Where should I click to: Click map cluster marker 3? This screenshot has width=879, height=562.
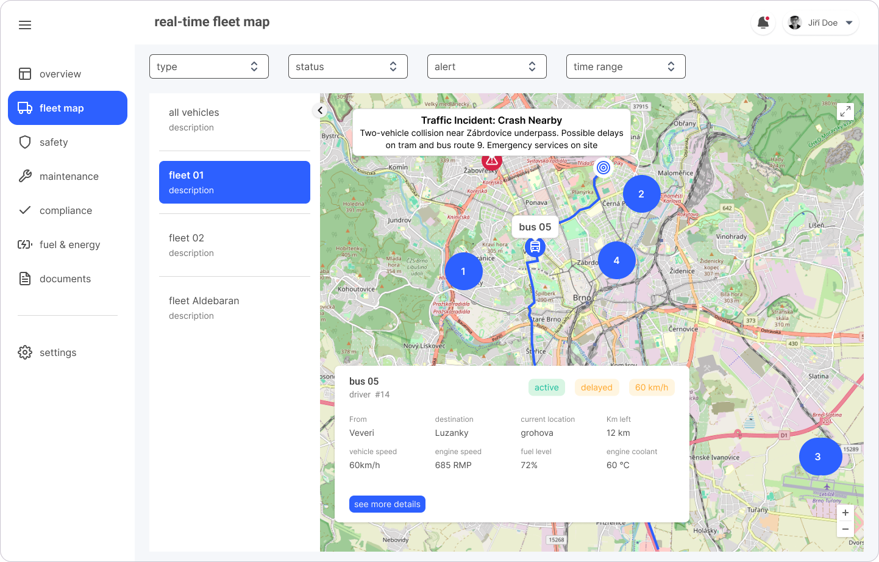tap(817, 457)
